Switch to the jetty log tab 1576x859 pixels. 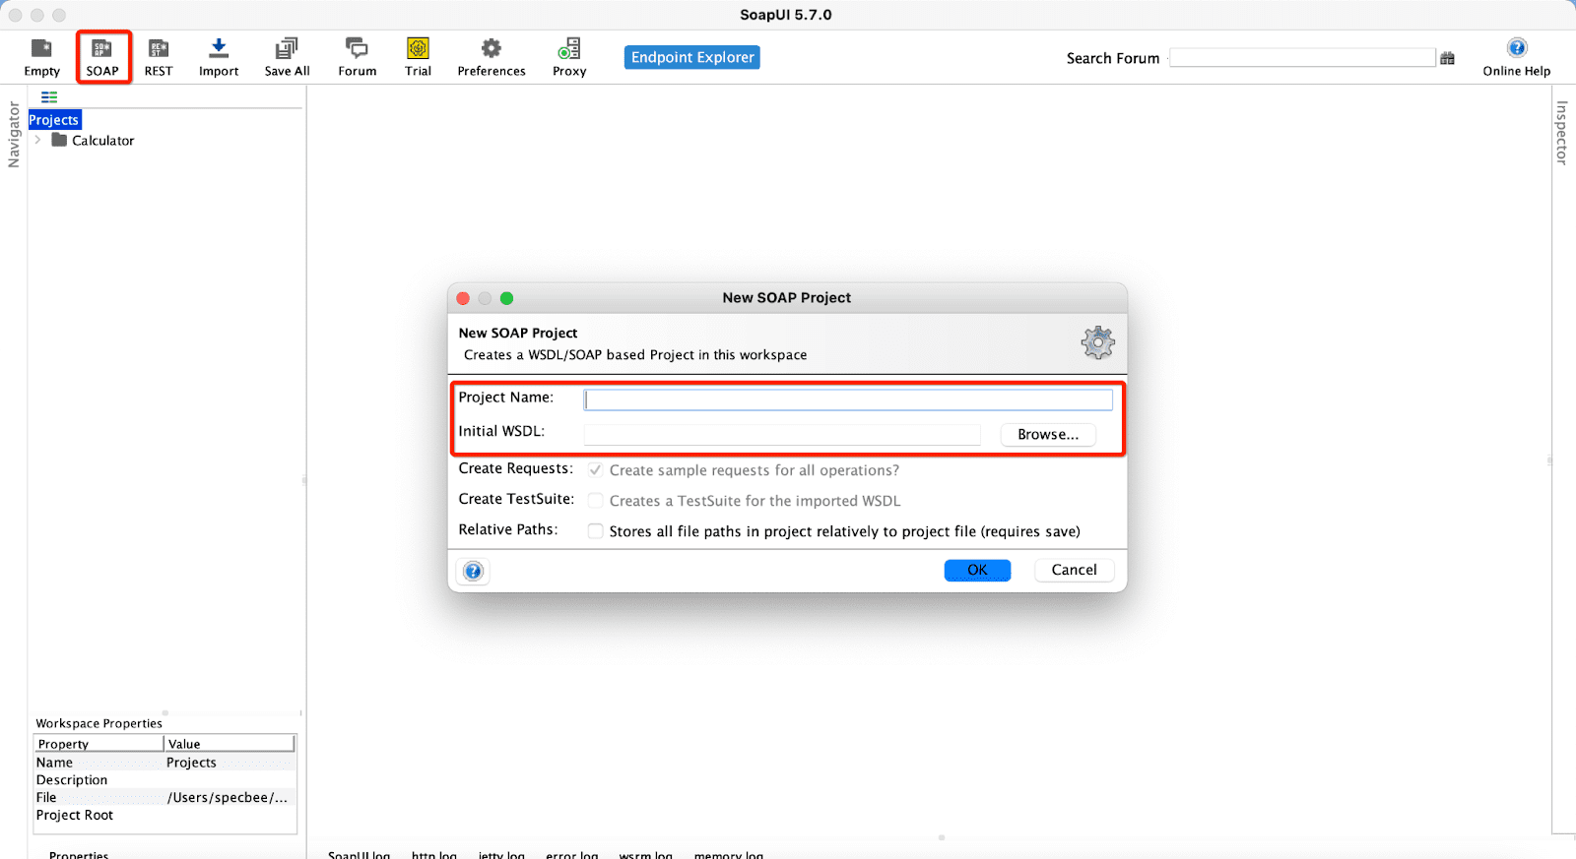tap(501, 854)
